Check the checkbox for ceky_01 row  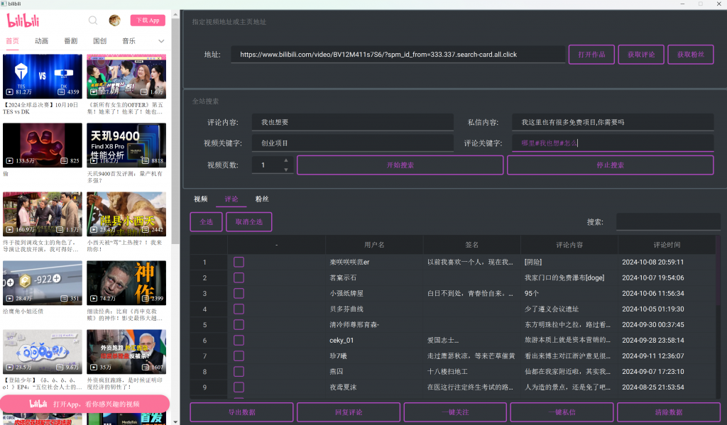239,340
